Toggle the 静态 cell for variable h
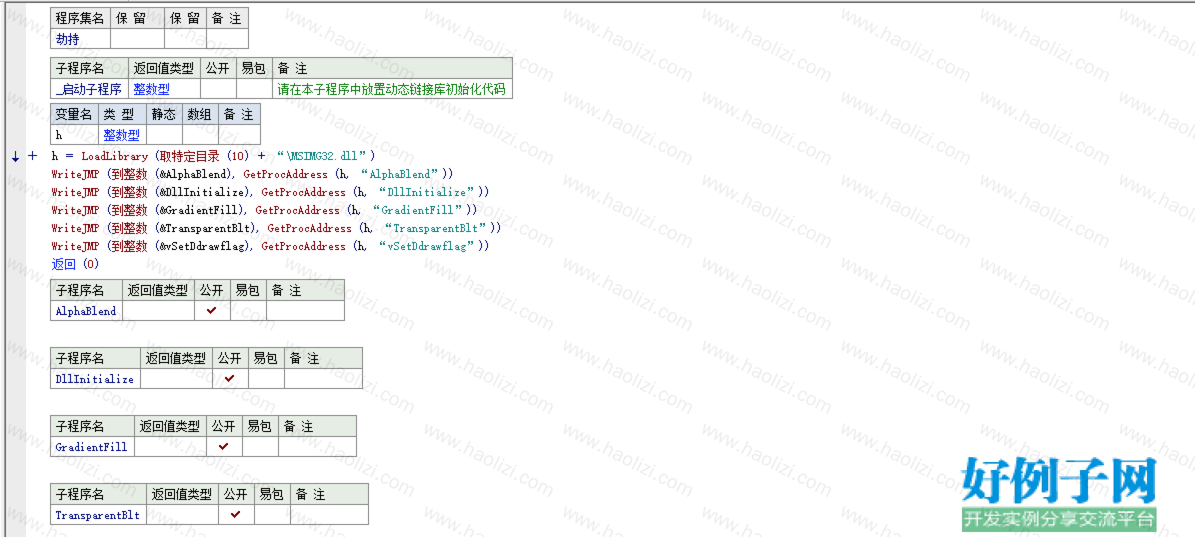This screenshot has height=537, width=1195. click(x=164, y=135)
